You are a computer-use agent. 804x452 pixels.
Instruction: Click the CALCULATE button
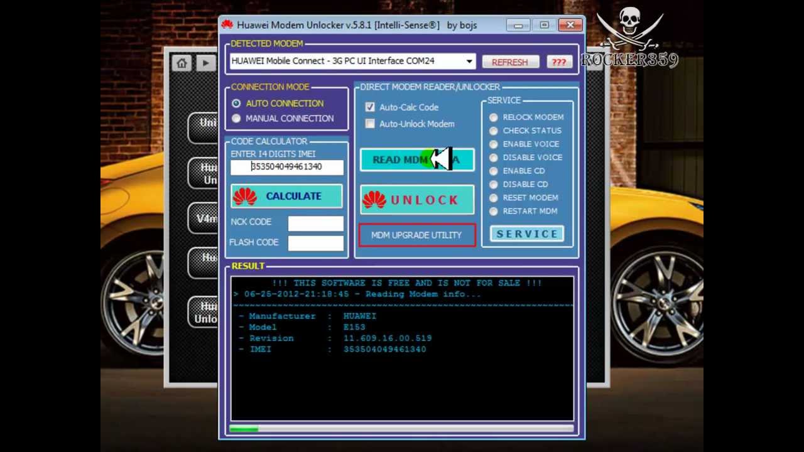[286, 196]
